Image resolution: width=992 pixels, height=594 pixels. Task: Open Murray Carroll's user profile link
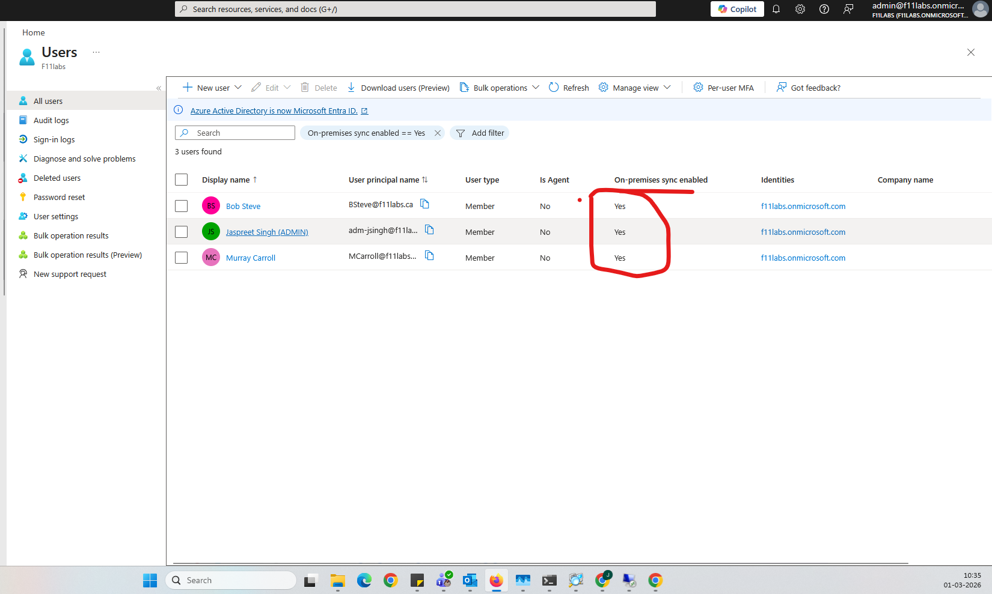coord(251,258)
